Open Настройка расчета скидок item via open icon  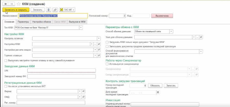pyautogui.click(x=99, y=50)
